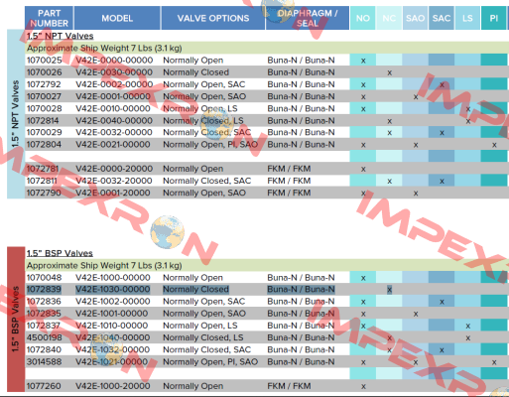509x397 pixels.
Task: Click the x in NC column for 1072839
Action: pos(389,290)
